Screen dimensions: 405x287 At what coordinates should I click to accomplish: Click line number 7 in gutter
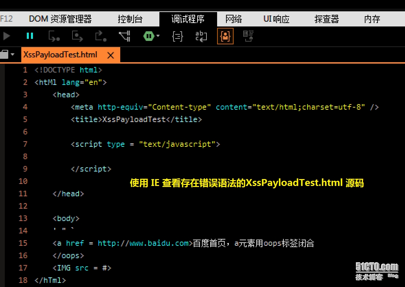pos(25,144)
